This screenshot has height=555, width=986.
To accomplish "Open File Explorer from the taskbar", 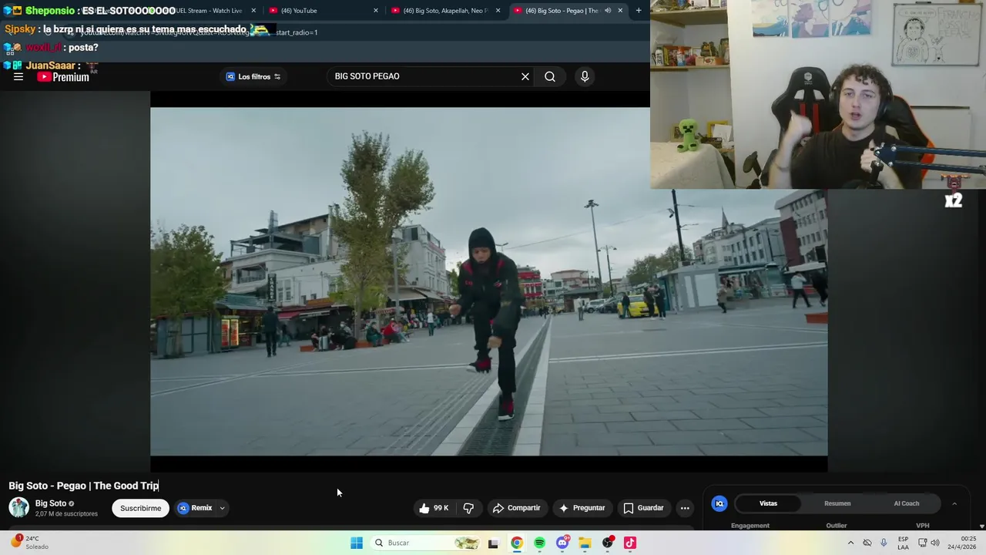I will click(x=585, y=543).
